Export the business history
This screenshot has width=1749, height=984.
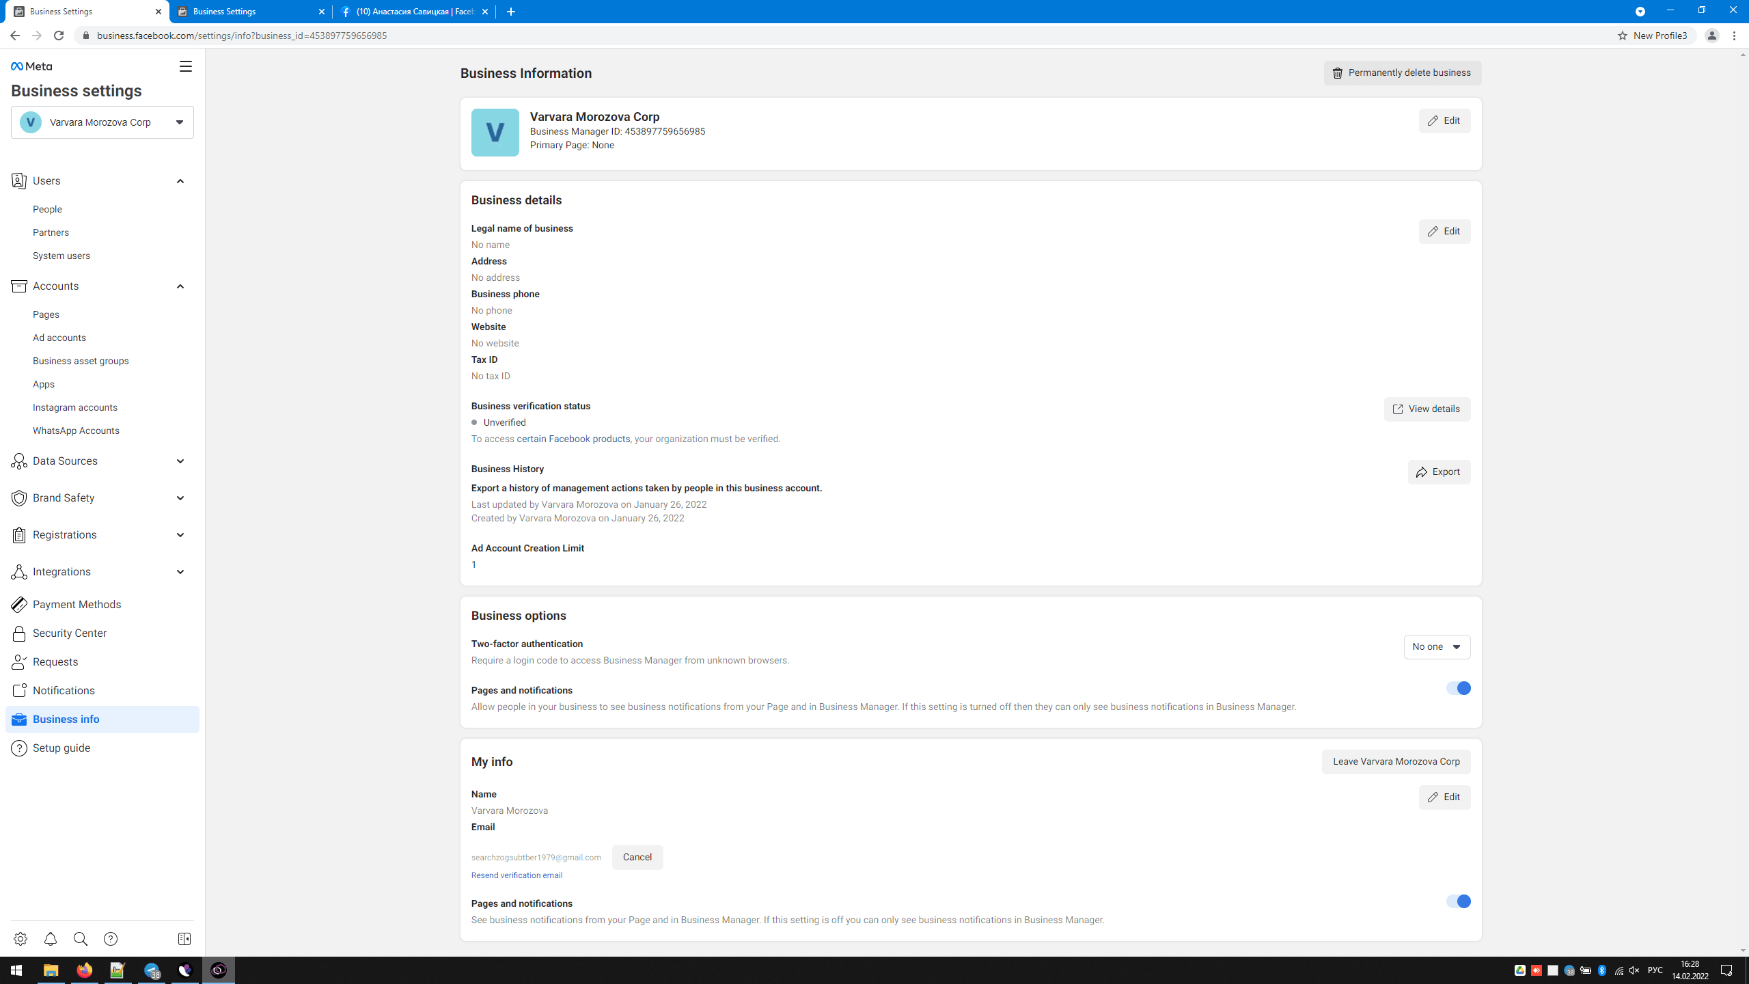[x=1439, y=472]
